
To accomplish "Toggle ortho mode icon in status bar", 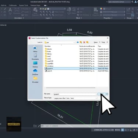I will tap(131, 130).
